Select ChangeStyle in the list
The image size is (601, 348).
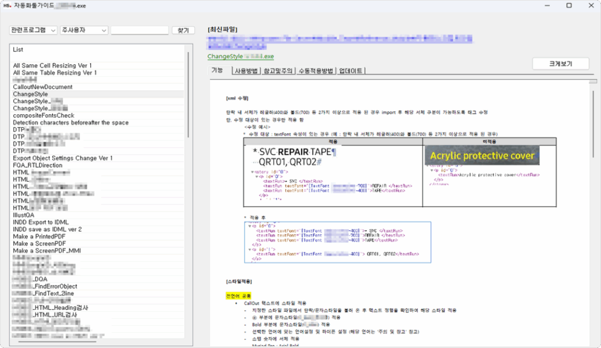point(34,94)
